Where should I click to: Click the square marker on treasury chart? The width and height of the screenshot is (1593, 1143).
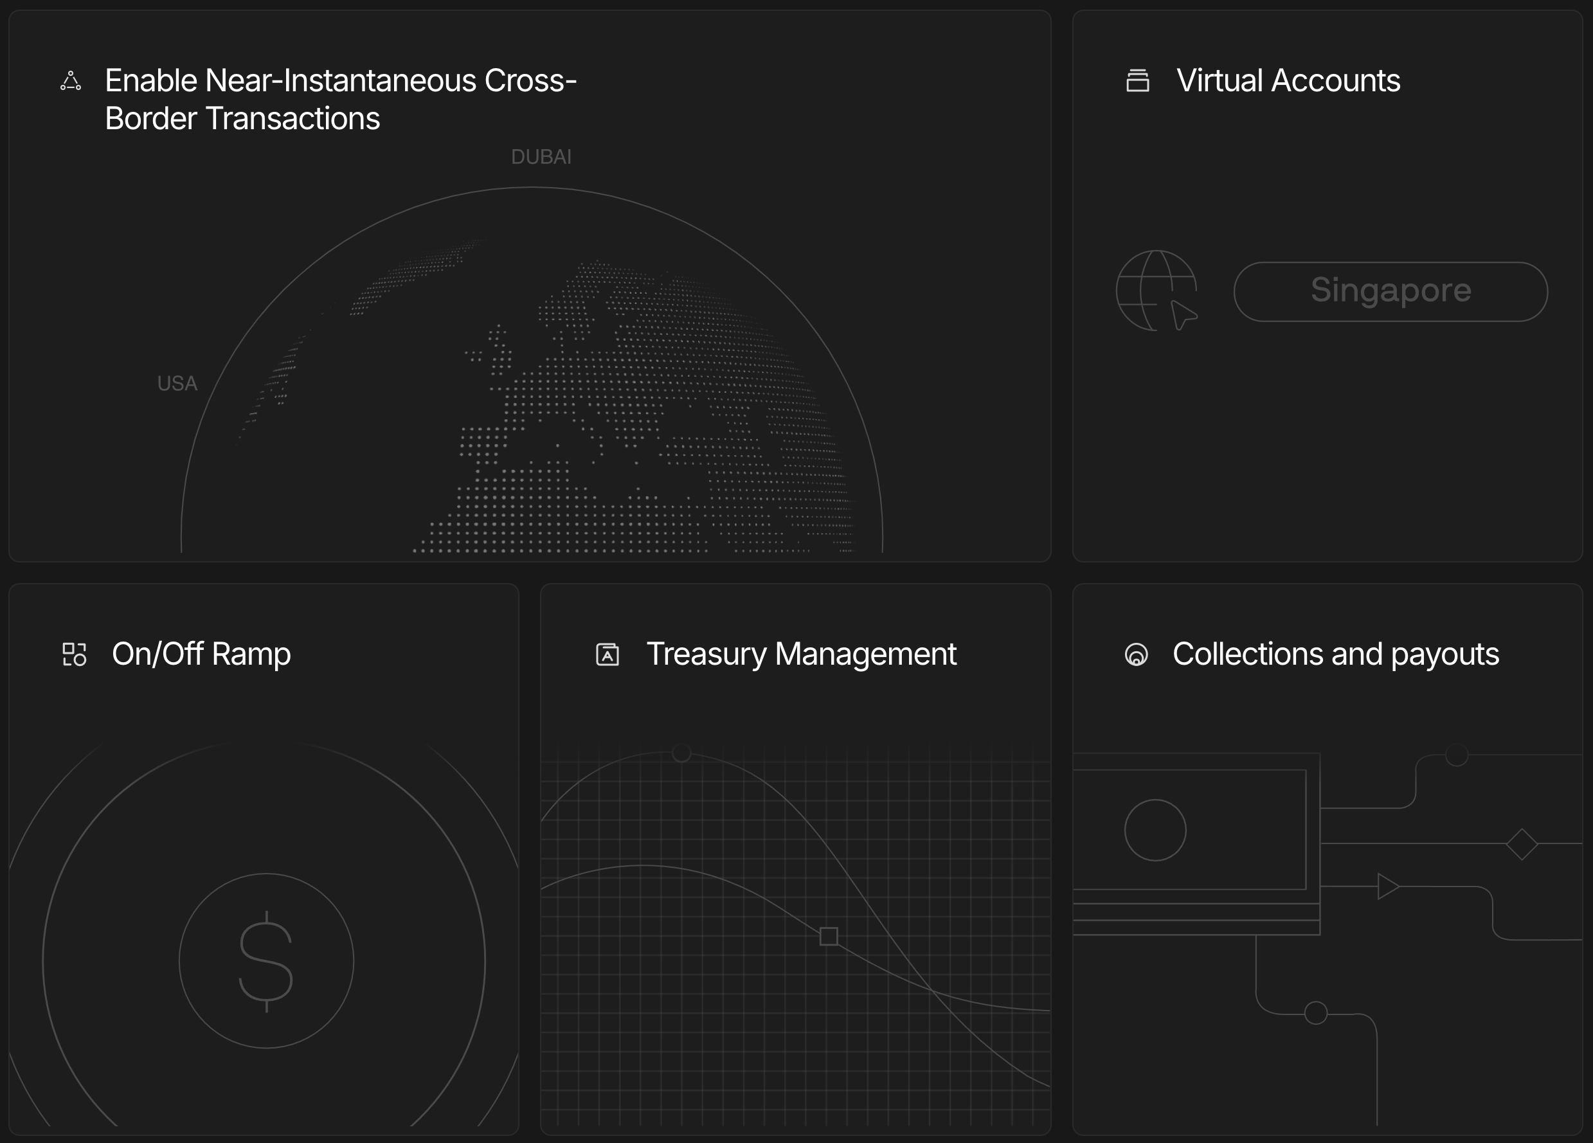(829, 937)
